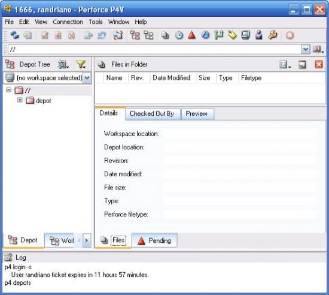Open the Workspace tree toolbar icon
329x295 pixels.
click(148, 35)
